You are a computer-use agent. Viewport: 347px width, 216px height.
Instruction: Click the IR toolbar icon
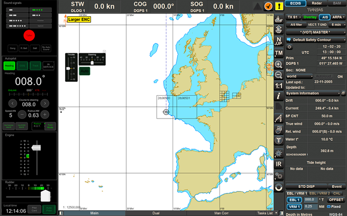(x=278, y=164)
